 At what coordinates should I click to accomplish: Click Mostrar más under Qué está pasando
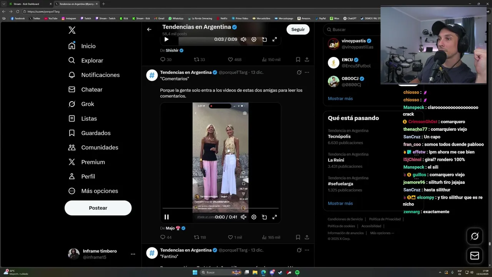click(x=340, y=203)
